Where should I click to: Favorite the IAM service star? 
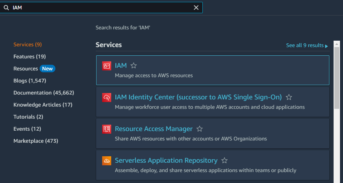tap(133, 66)
